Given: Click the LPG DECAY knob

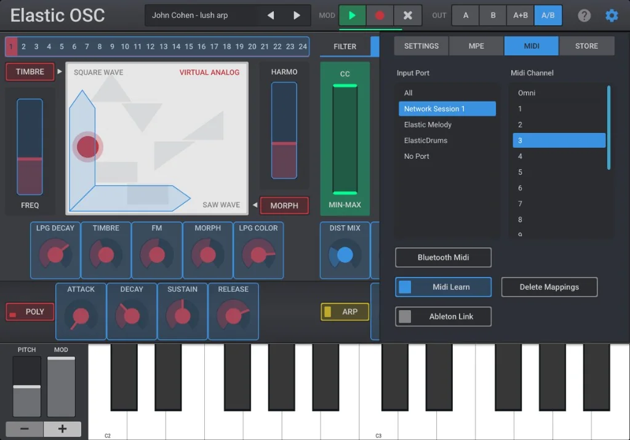Looking at the screenshot, I should pos(55,254).
